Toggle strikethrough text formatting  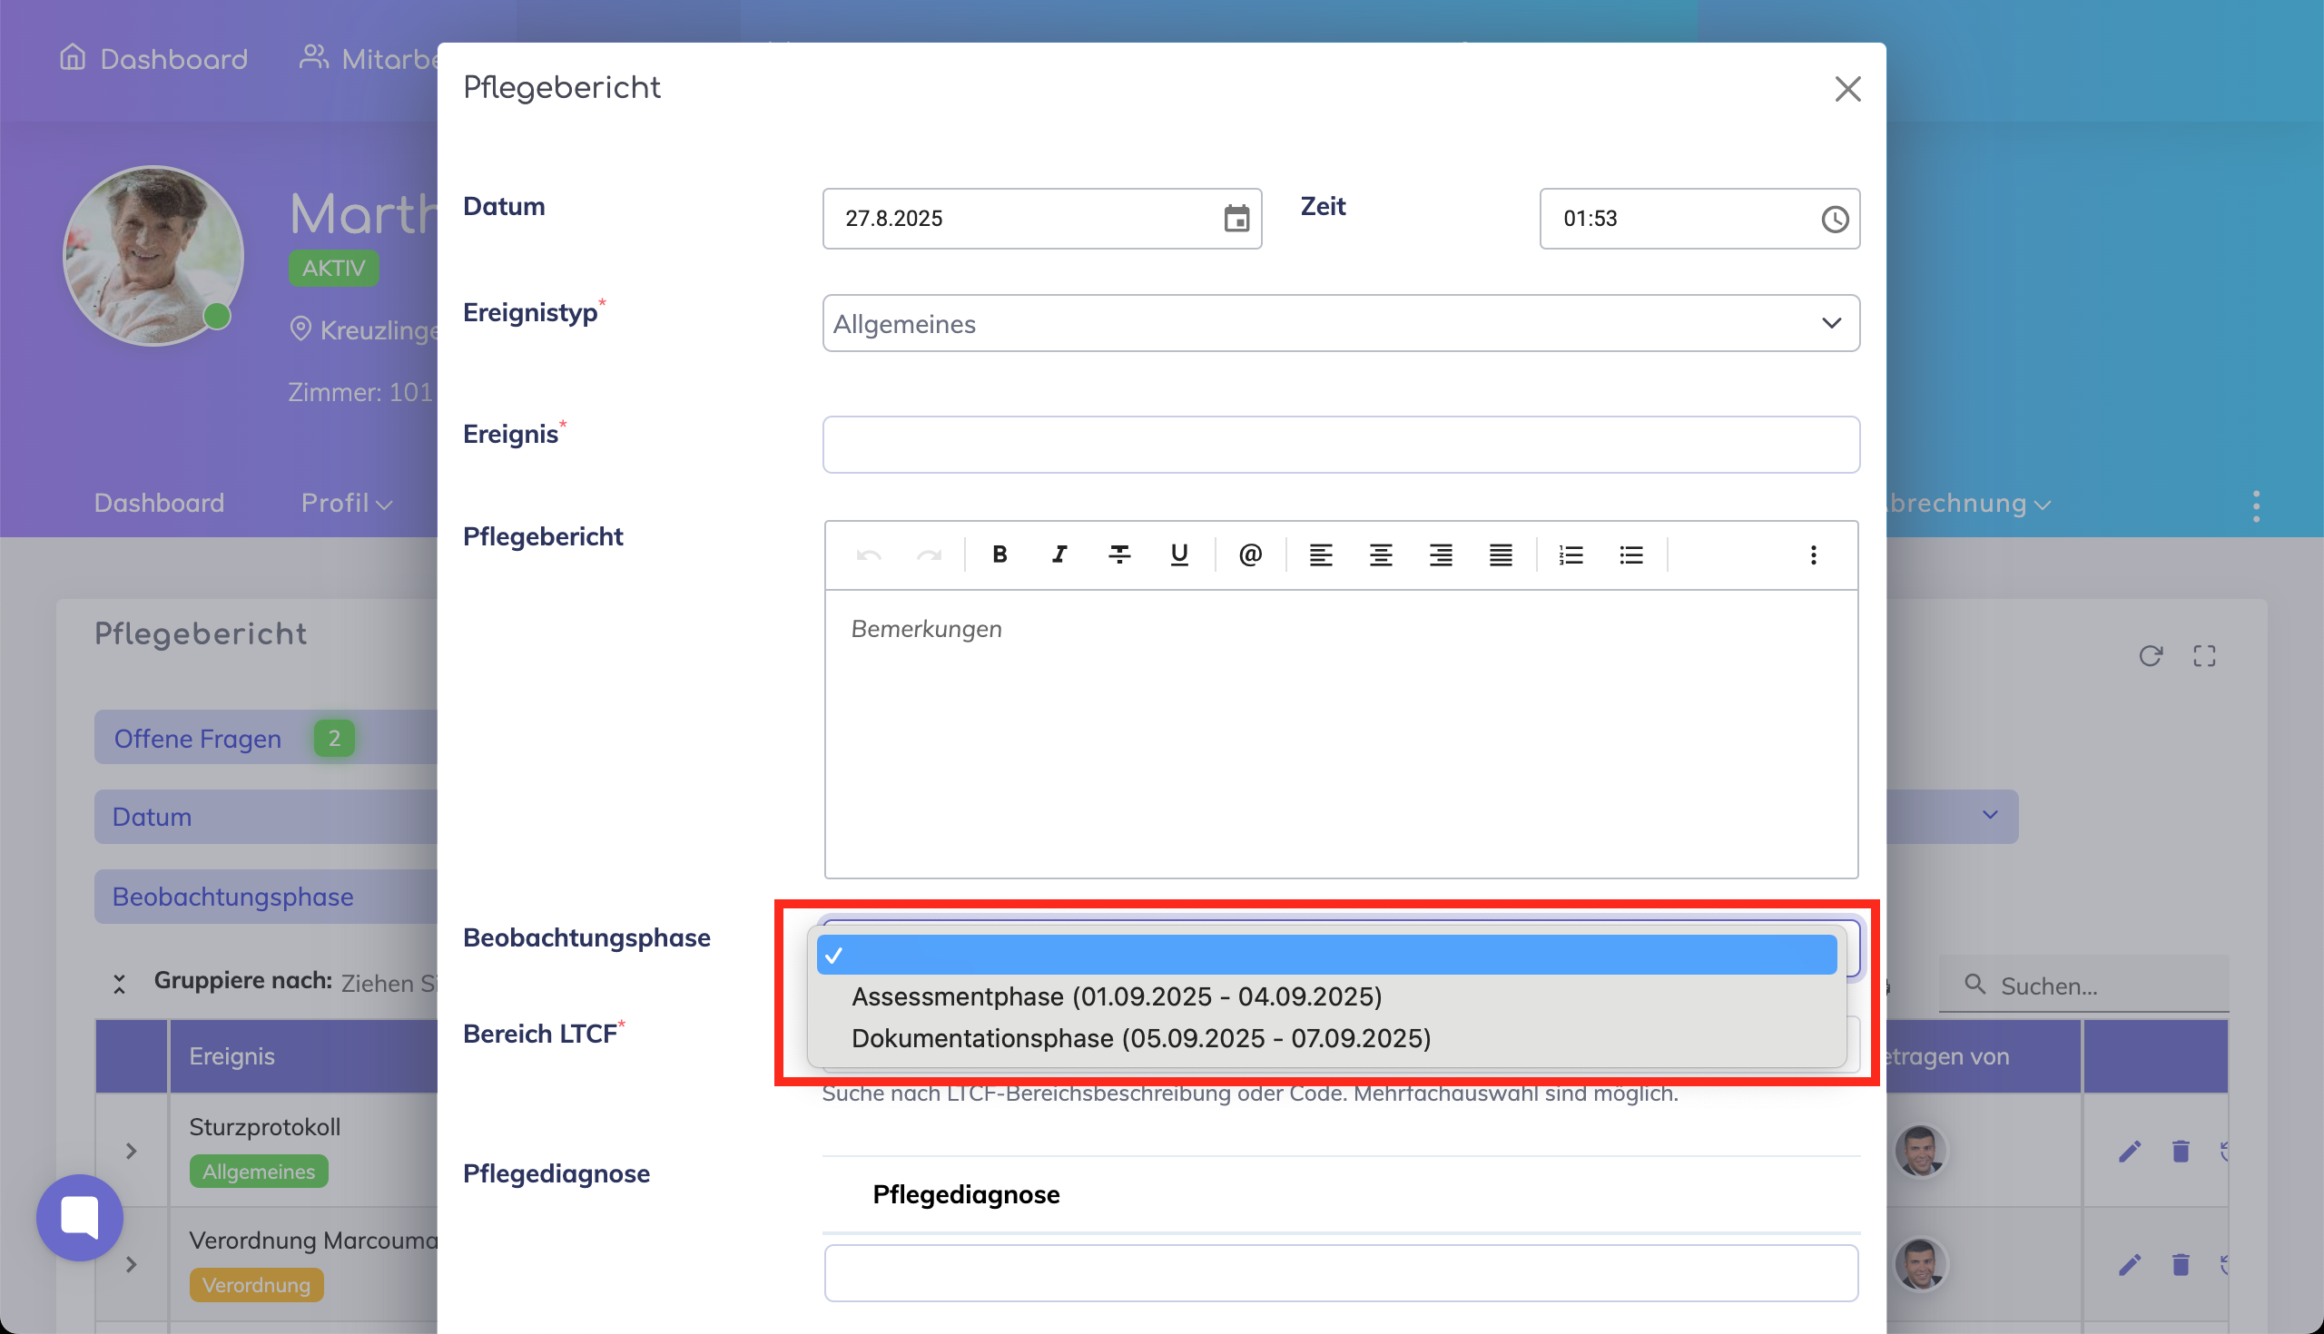tap(1119, 554)
